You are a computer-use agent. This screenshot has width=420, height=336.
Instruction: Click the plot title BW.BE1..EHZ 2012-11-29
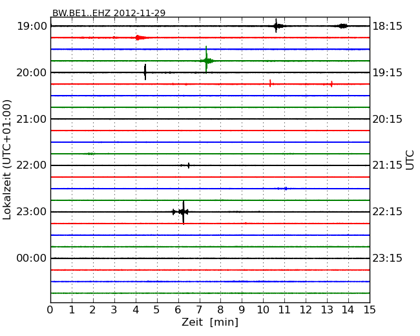pyautogui.click(x=109, y=13)
